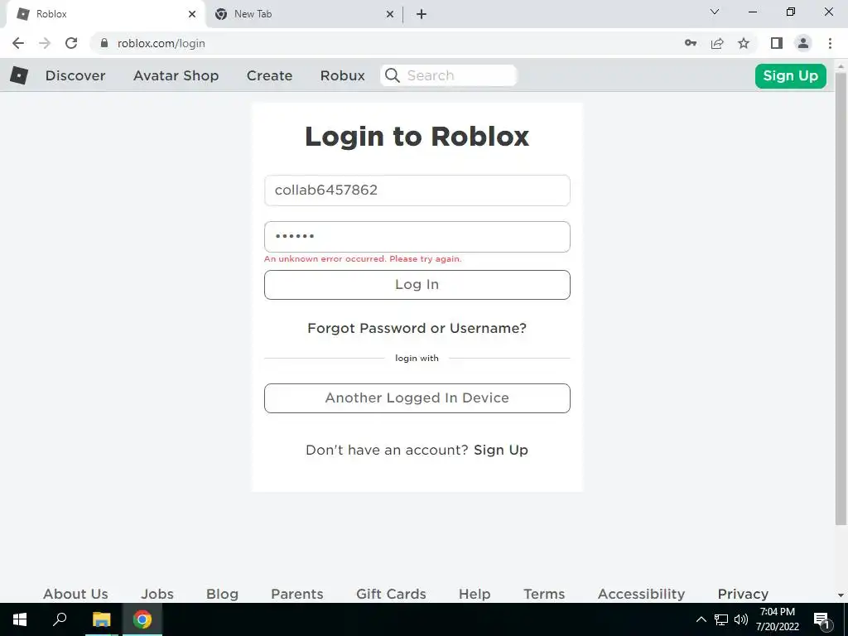Click the browser back arrow
The height and width of the screenshot is (636, 848).
point(18,43)
